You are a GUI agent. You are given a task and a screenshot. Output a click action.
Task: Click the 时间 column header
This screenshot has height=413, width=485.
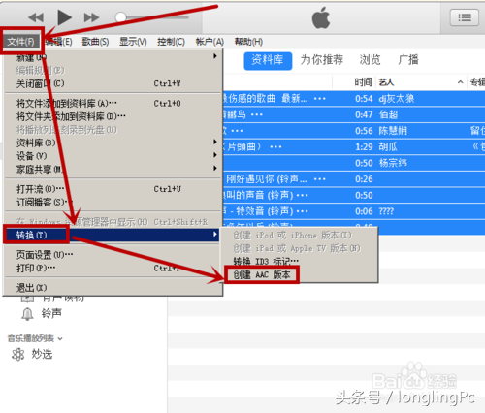click(363, 82)
